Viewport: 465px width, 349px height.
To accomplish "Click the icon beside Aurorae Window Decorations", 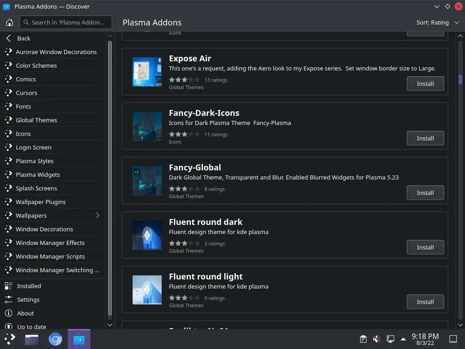I will (x=9, y=52).
